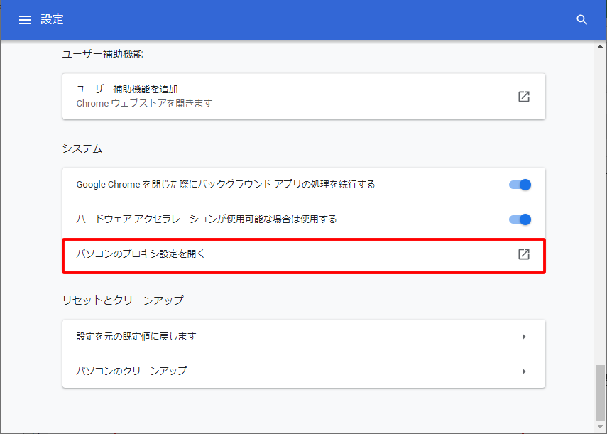Click external link icon for プロキシ設定を開く

coord(524,254)
